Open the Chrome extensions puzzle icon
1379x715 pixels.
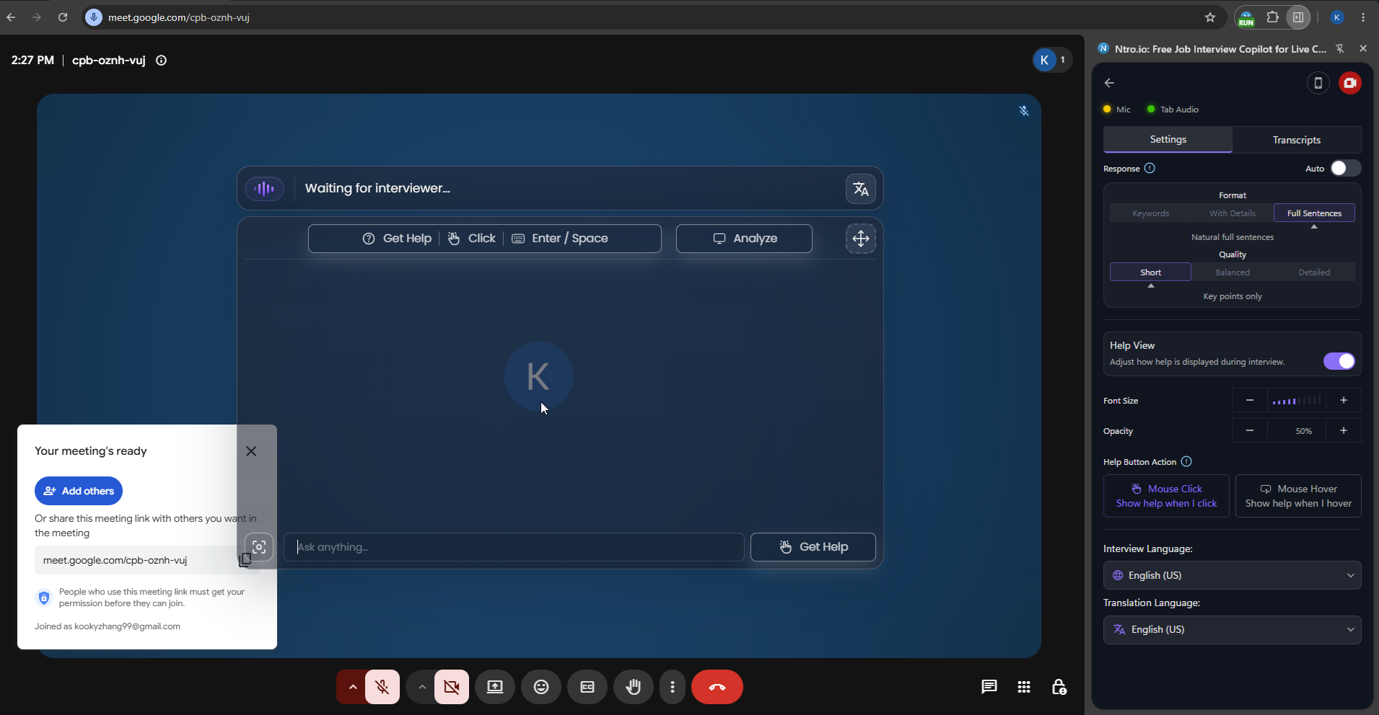click(x=1273, y=17)
